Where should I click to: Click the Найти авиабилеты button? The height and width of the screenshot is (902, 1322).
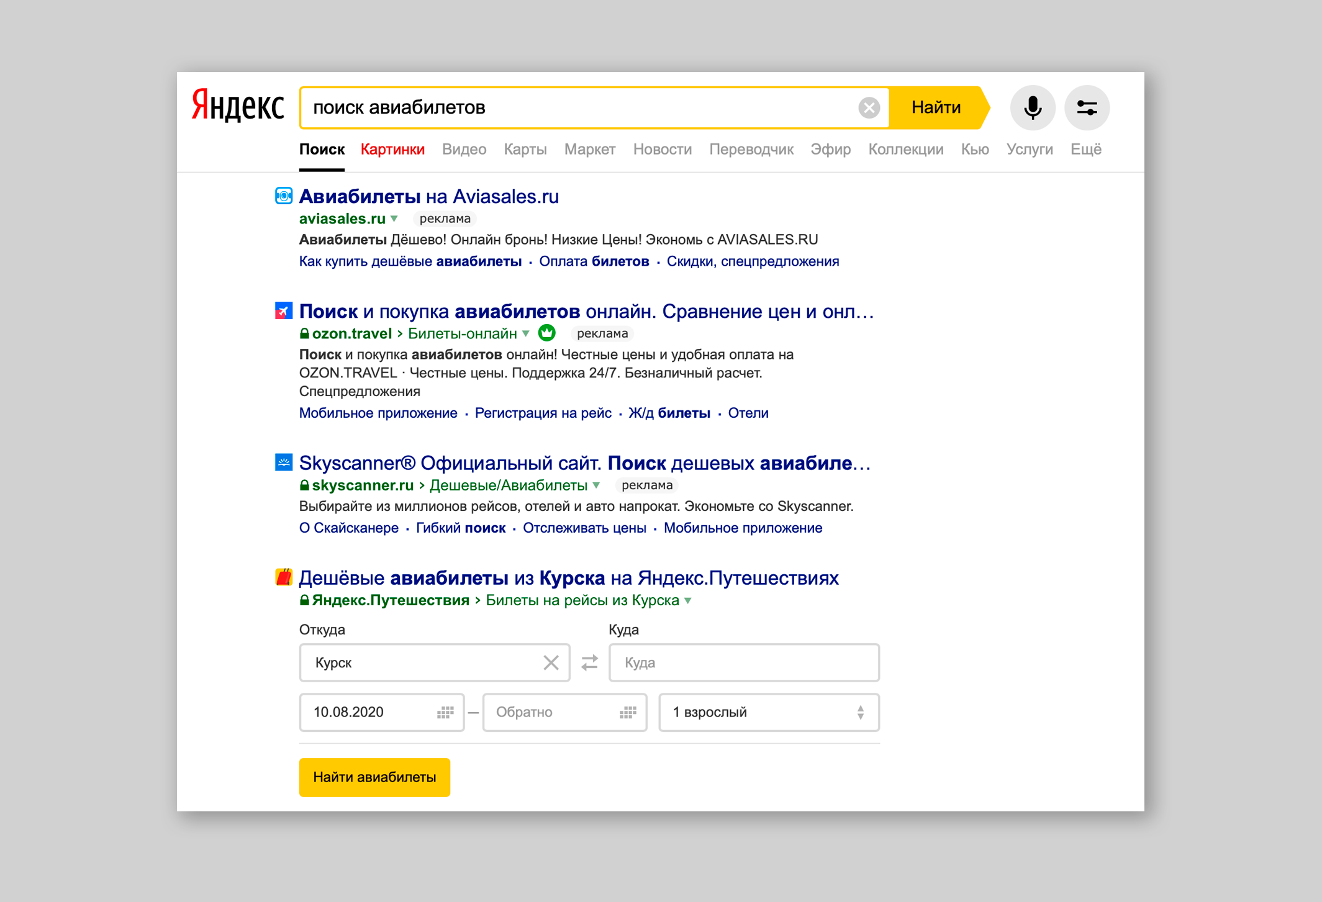click(374, 777)
